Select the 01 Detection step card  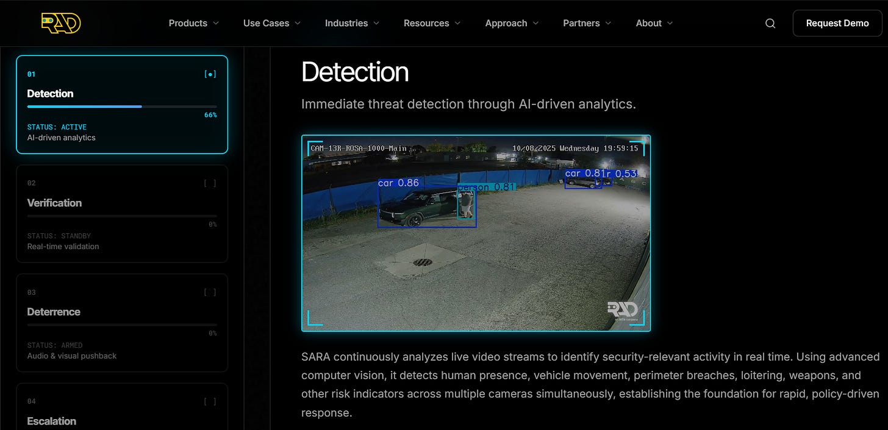(x=122, y=105)
